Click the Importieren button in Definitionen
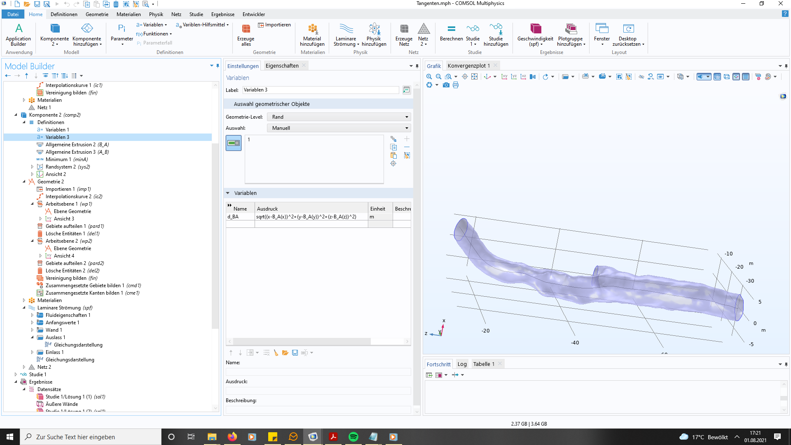Viewport: 791px width, 445px height. tap(274, 25)
